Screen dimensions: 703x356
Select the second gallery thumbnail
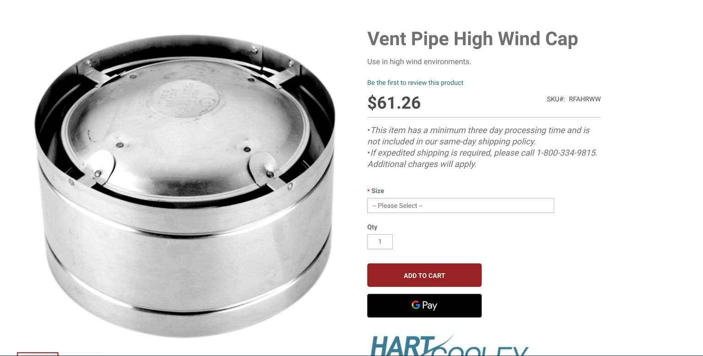[81, 354]
